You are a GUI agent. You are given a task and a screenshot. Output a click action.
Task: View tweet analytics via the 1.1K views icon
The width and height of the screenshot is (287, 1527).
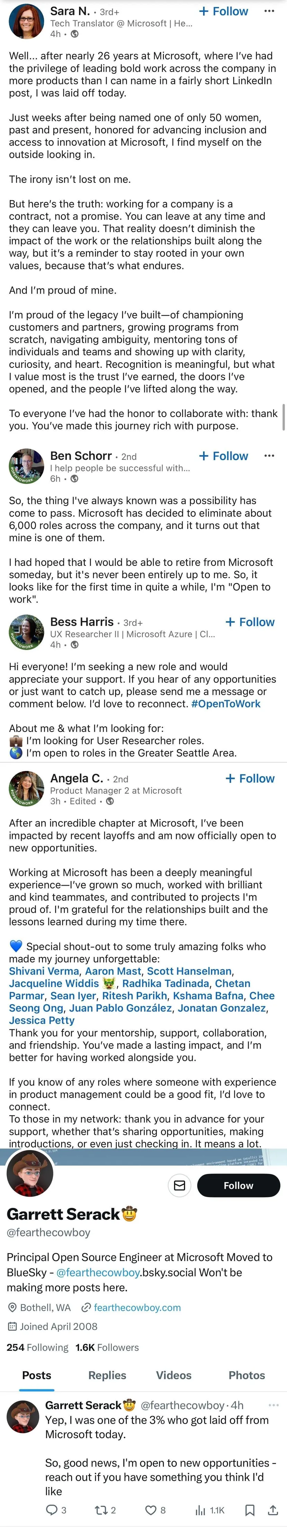[x=201, y=1510]
